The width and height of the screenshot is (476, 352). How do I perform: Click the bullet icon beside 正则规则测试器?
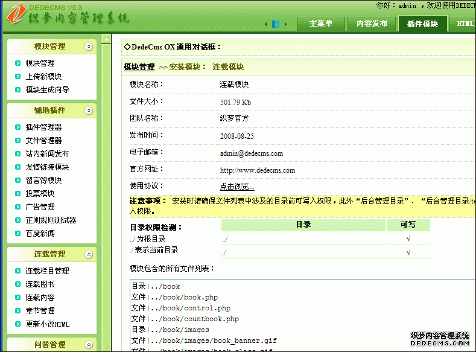[17, 220]
